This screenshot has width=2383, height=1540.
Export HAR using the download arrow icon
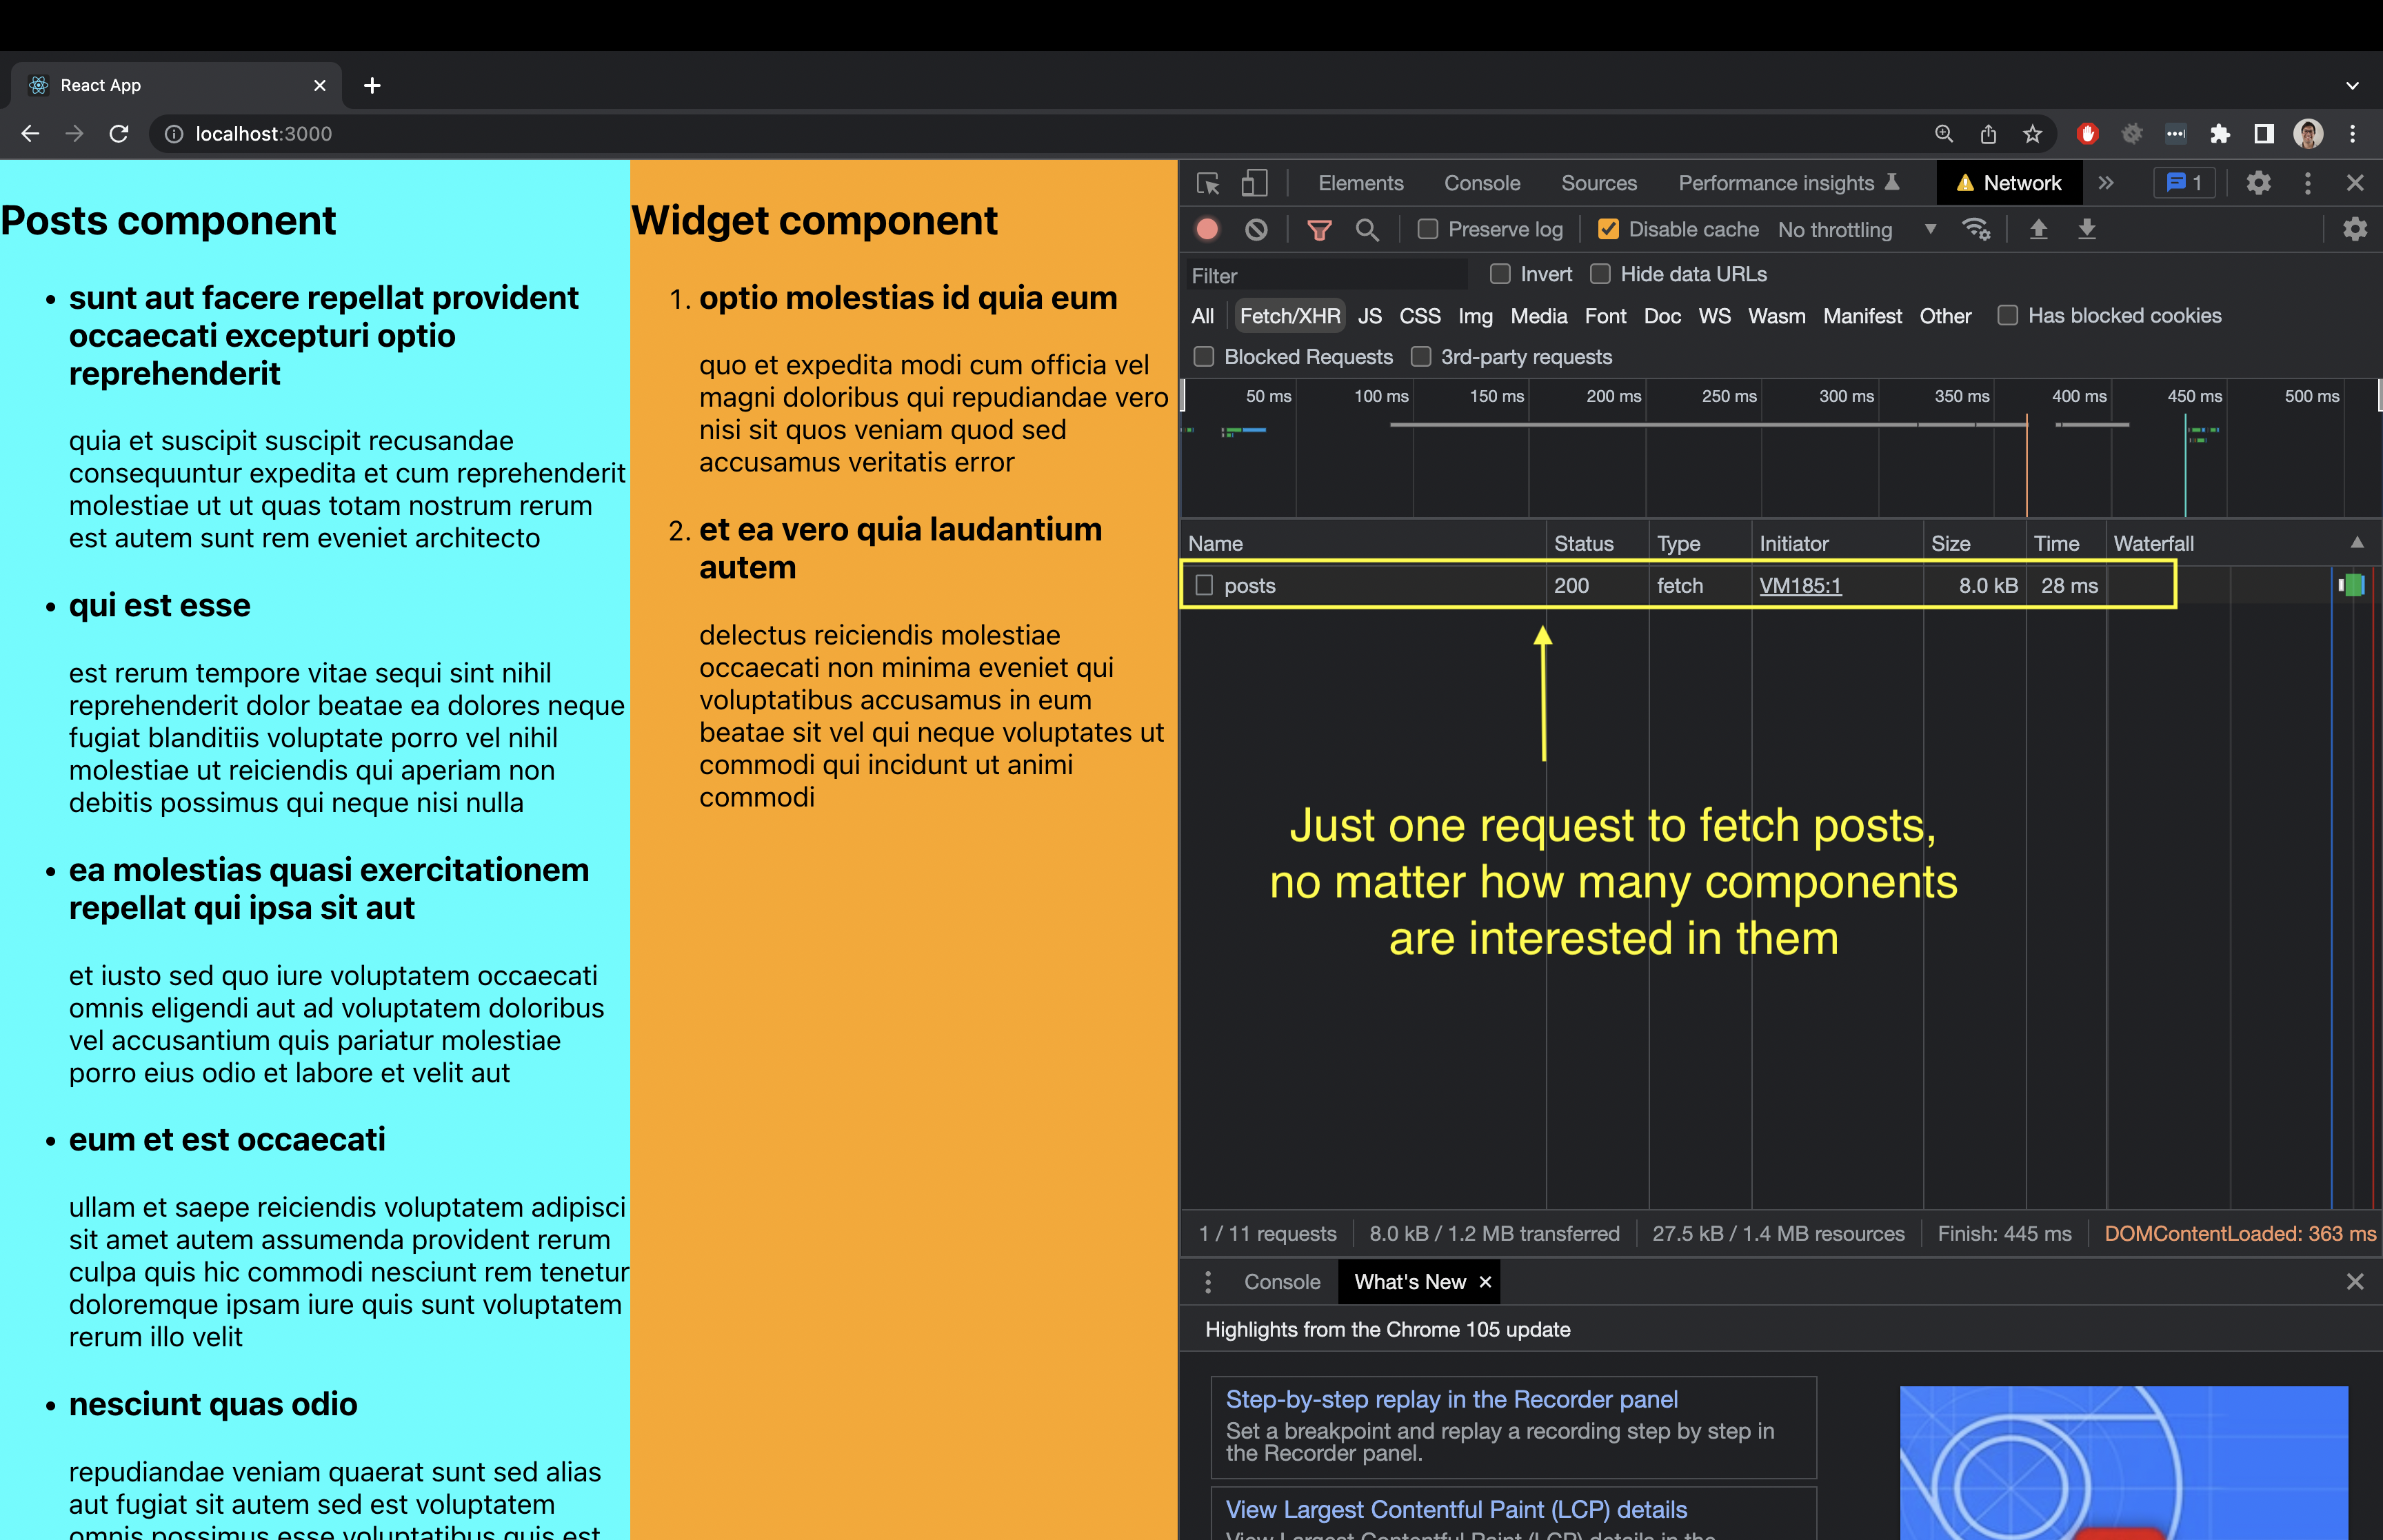pyautogui.click(x=2087, y=229)
